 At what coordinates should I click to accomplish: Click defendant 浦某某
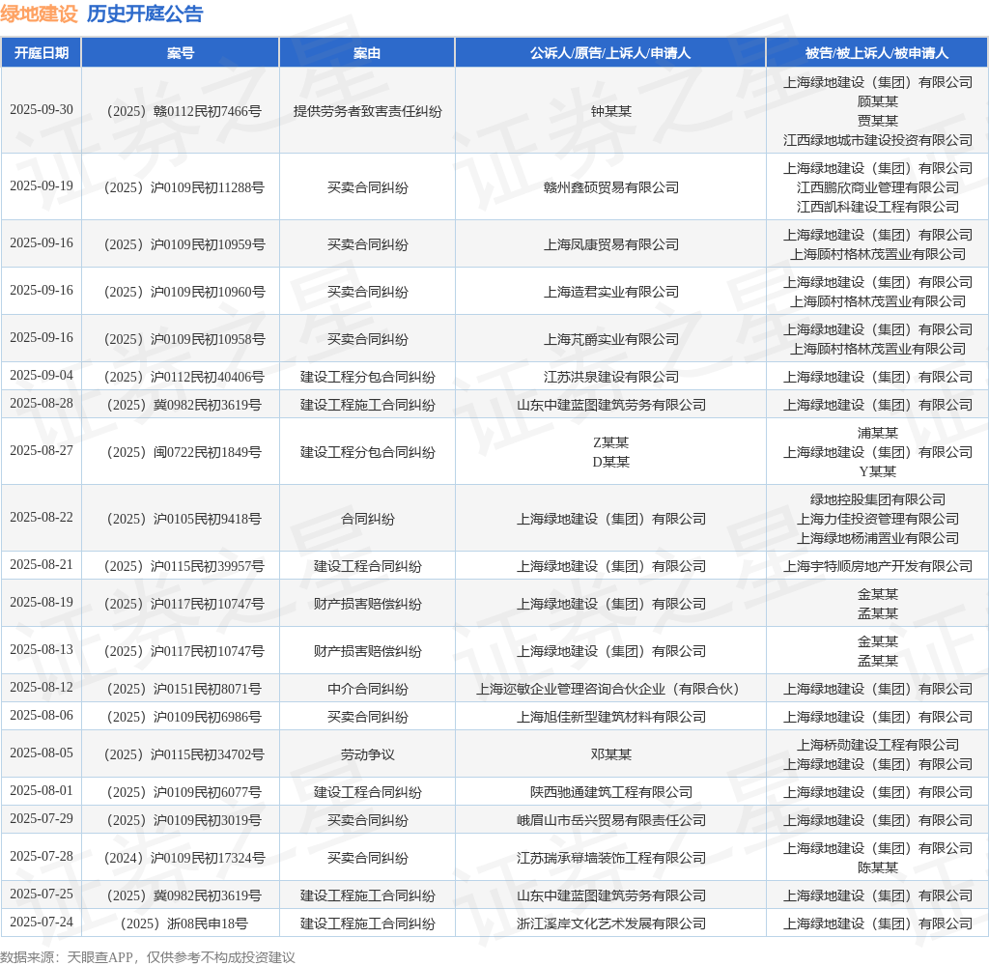pos(877,433)
